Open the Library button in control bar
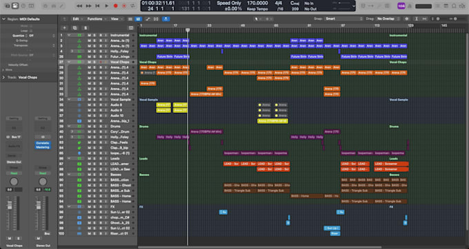 (x=8, y=6)
